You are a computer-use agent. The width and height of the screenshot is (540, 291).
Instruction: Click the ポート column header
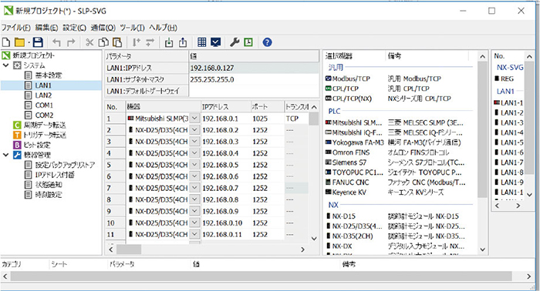[x=267, y=107]
